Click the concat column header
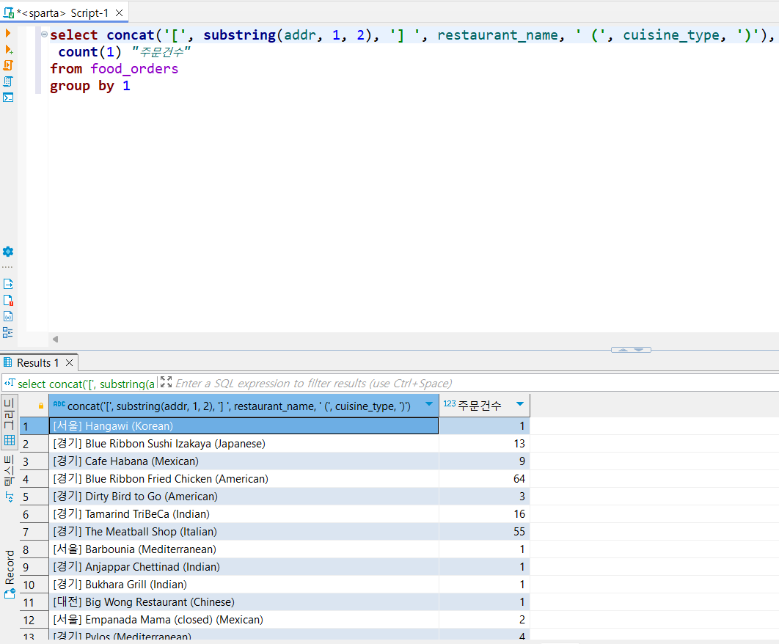Image resolution: width=779 pixels, height=644 pixels. (x=244, y=406)
